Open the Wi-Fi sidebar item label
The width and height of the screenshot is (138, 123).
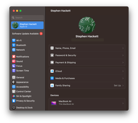click(19, 40)
